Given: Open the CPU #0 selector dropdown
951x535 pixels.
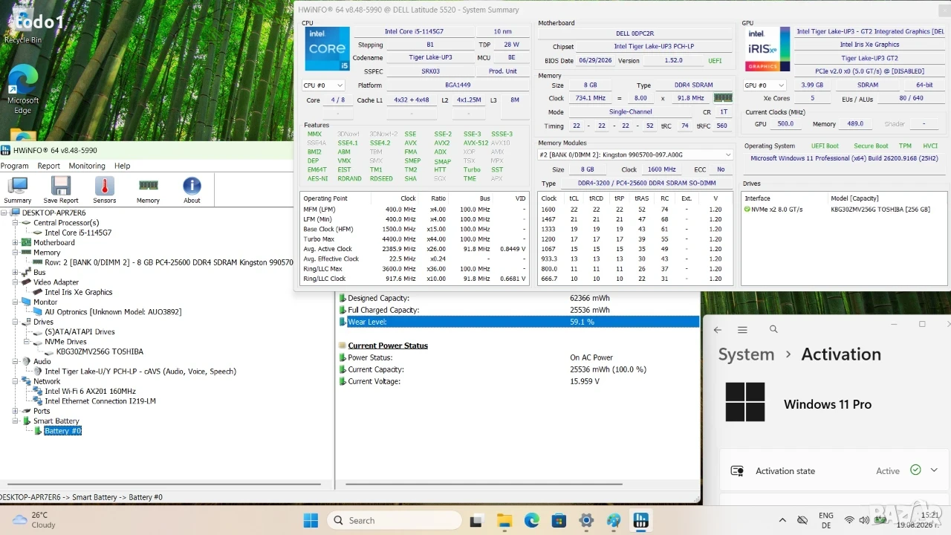Looking at the screenshot, I should click(323, 85).
